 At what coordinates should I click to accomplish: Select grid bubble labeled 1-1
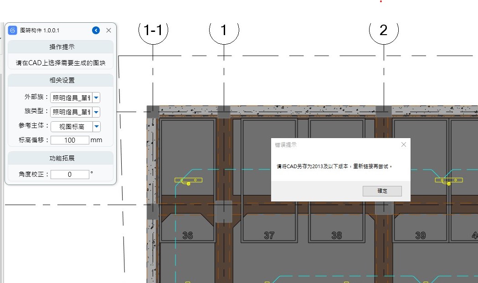point(153,31)
